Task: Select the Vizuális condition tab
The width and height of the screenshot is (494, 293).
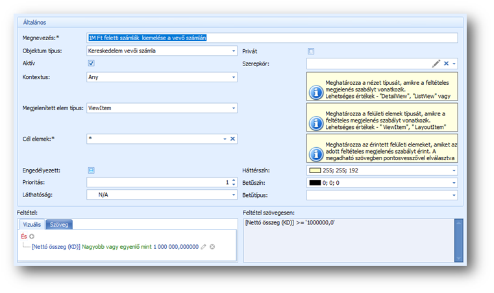Action: coord(32,224)
